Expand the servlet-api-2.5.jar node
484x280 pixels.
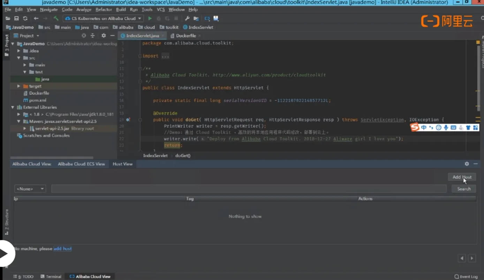[x=25, y=128]
